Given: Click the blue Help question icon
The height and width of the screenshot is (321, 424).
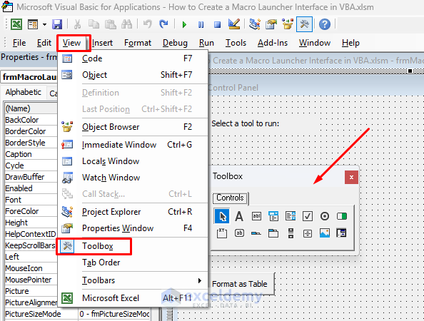Looking at the screenshot, I should 325,24.
